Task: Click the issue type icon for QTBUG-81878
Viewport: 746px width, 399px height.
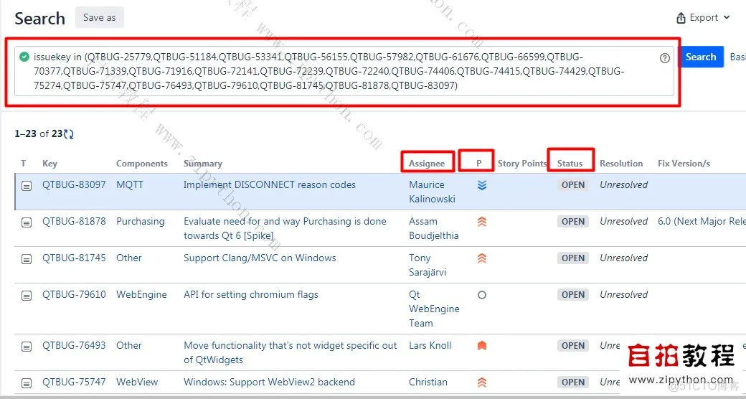Action: point(27,223)
